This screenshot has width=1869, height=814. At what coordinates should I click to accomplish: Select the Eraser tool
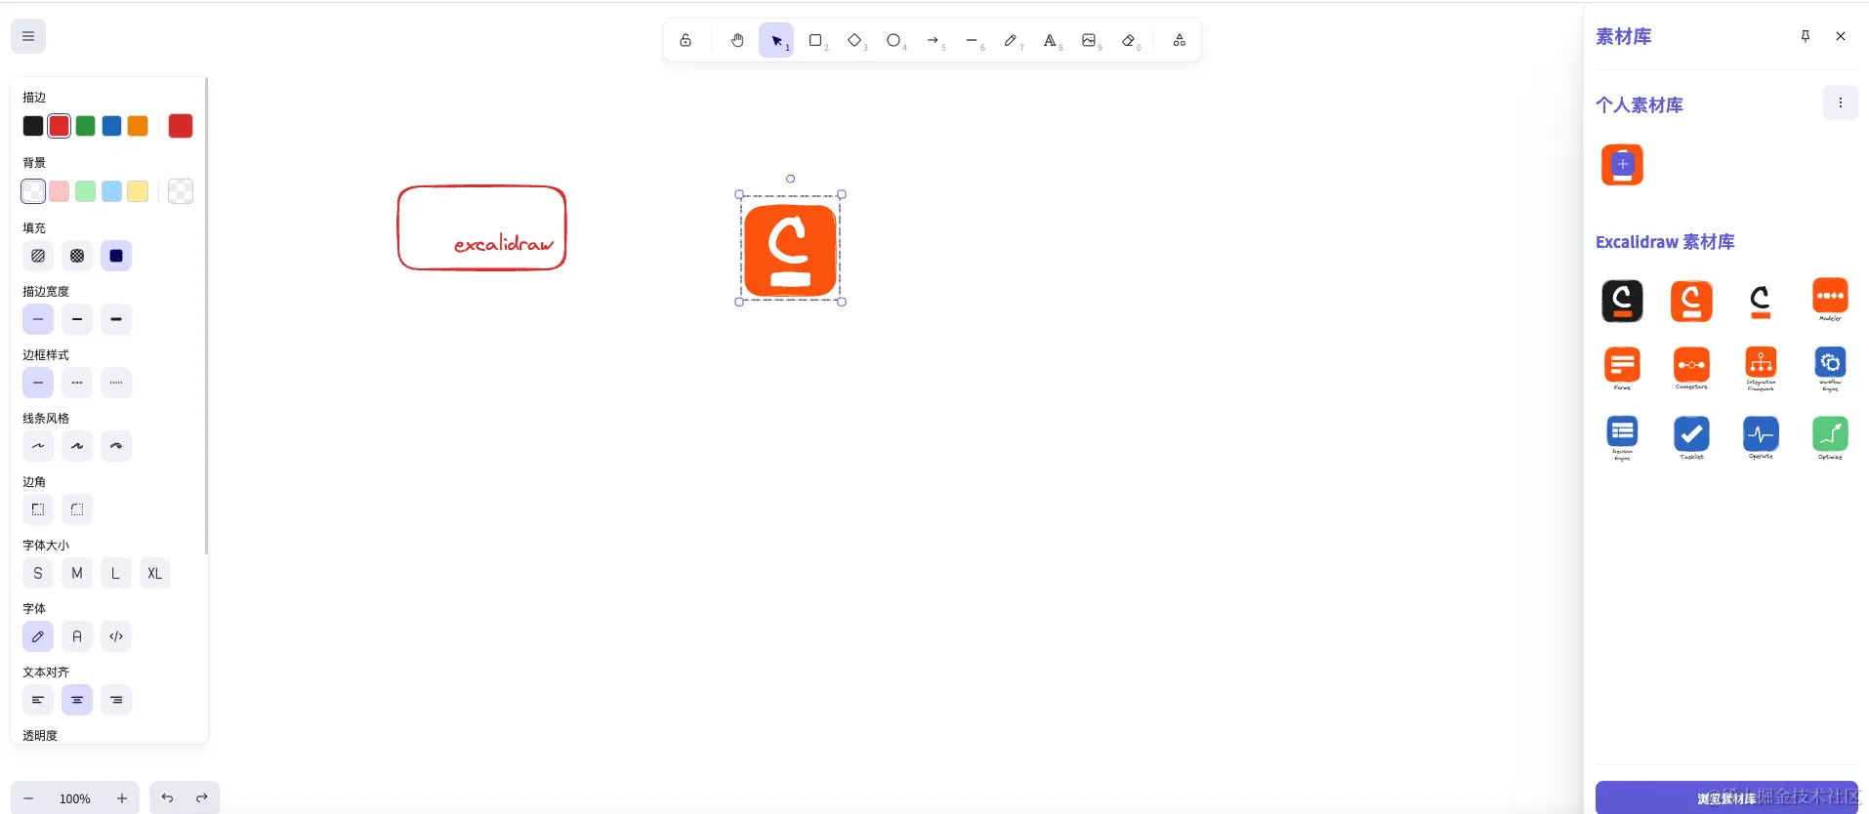point(1129,40)
